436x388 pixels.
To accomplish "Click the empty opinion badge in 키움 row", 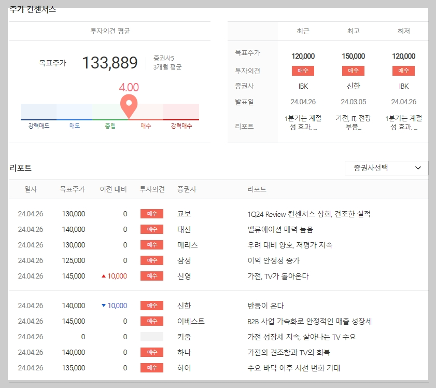I will point(152,337).
